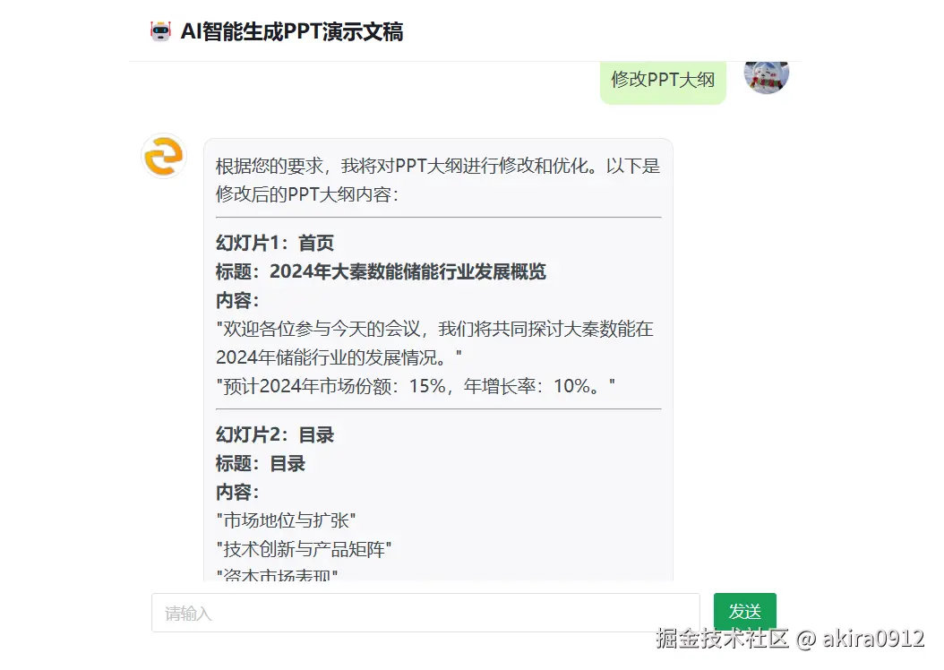944x670 pixels.
Task: Click the 内容： label under slide 2
Action: 237,493
